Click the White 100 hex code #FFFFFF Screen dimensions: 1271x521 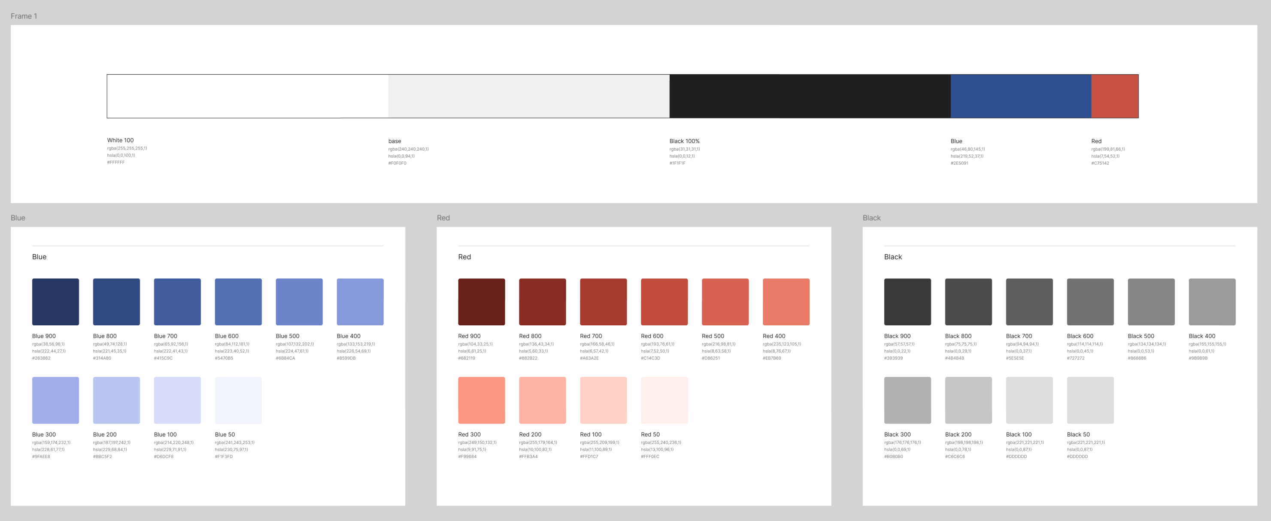click(x=116, y=162)
